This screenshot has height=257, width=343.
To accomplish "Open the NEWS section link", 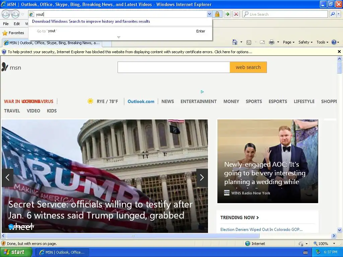I will tap(167, 102).
